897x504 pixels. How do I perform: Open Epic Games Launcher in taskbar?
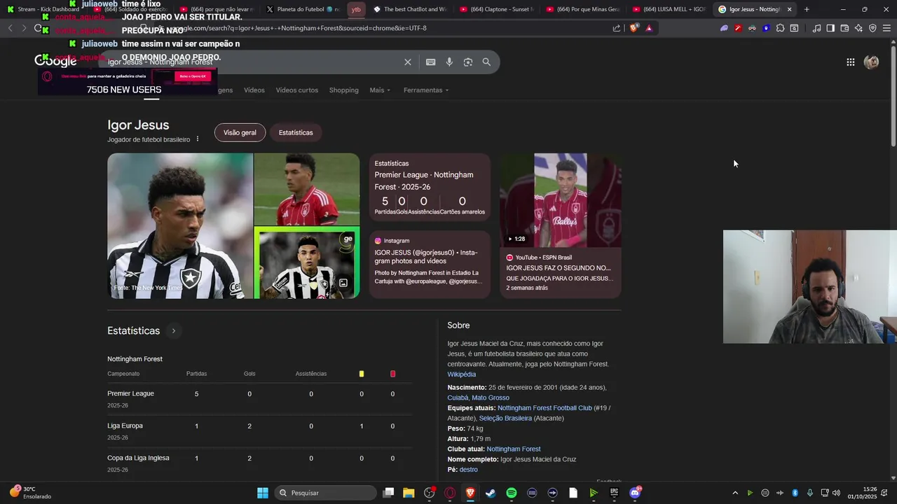615,493
